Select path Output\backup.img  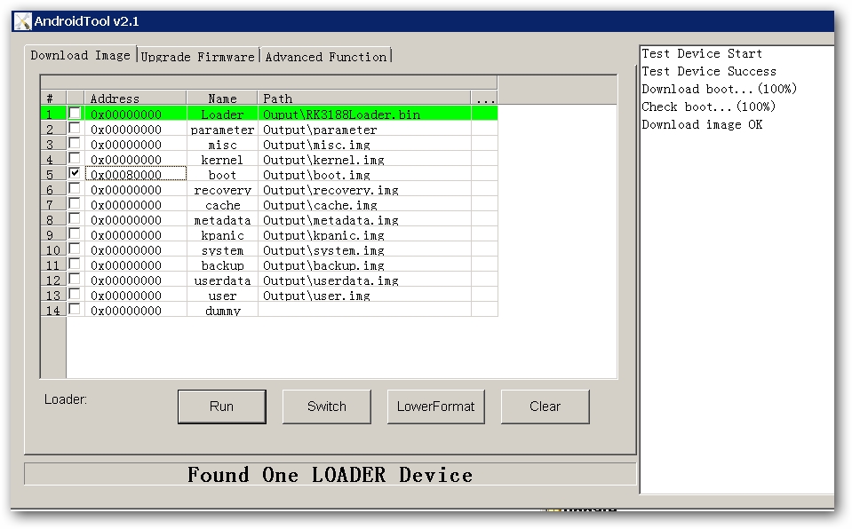click(x=364, y=265)
